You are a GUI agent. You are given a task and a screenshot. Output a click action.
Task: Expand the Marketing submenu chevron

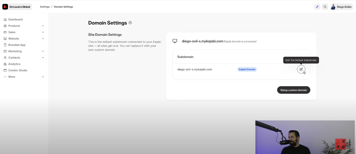pyautogui.click(x=43, y=51)
